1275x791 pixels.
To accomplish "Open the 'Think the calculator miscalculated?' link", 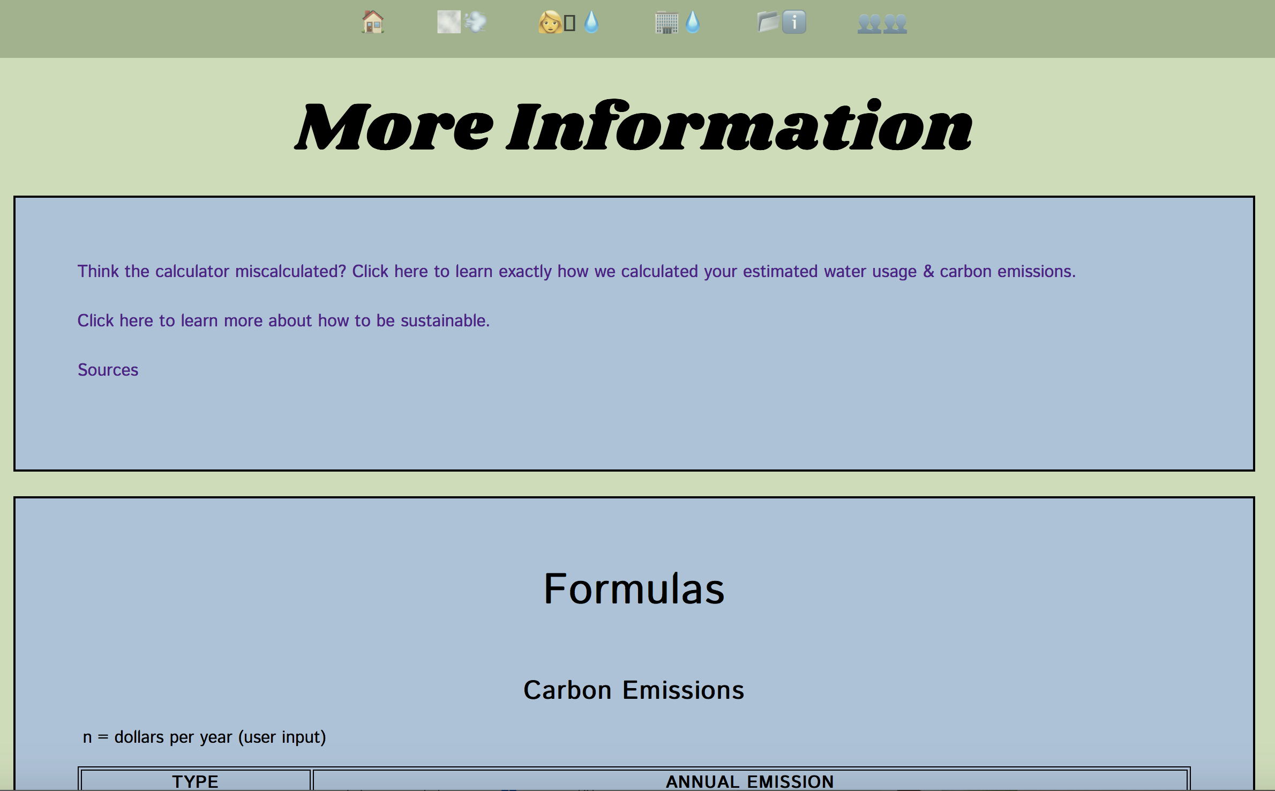I will pyautogui.click(x=576, y=271).
